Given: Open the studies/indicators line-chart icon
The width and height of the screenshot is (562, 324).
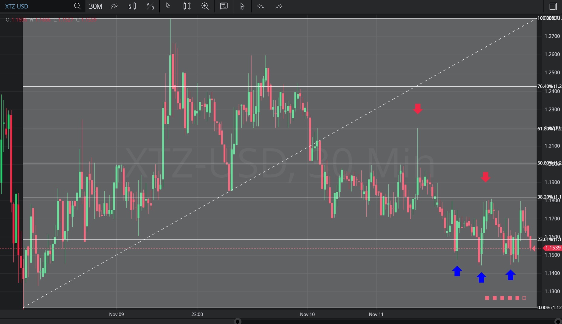Looking at the screenshot, I should point(114,6).
